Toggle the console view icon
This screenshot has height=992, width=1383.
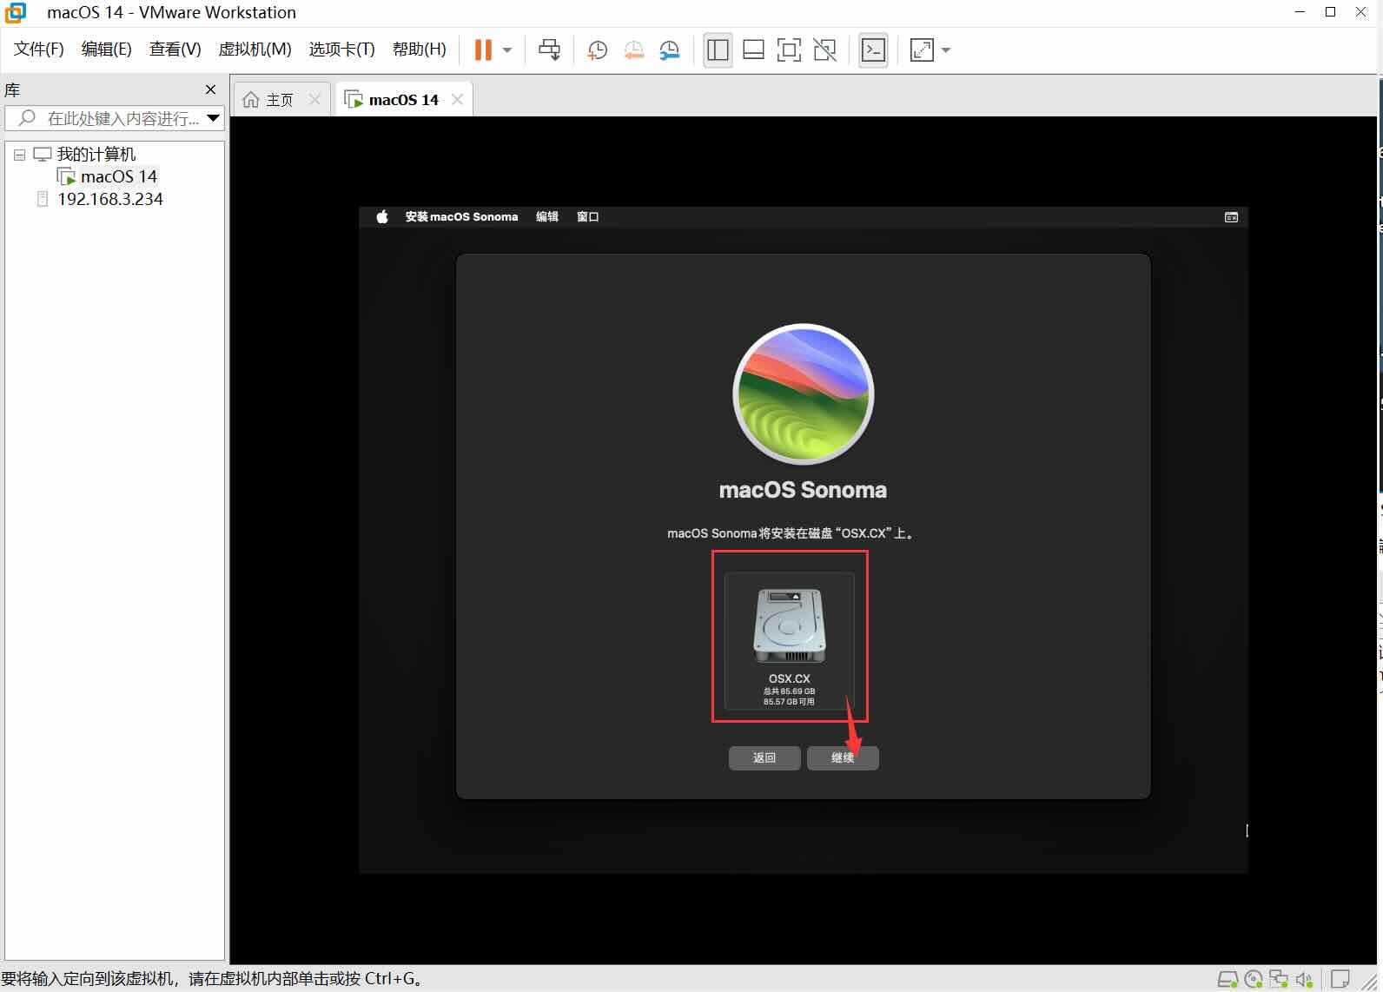coord(873,50)
